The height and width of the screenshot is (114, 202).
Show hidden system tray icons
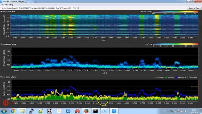tap(168, 111)
